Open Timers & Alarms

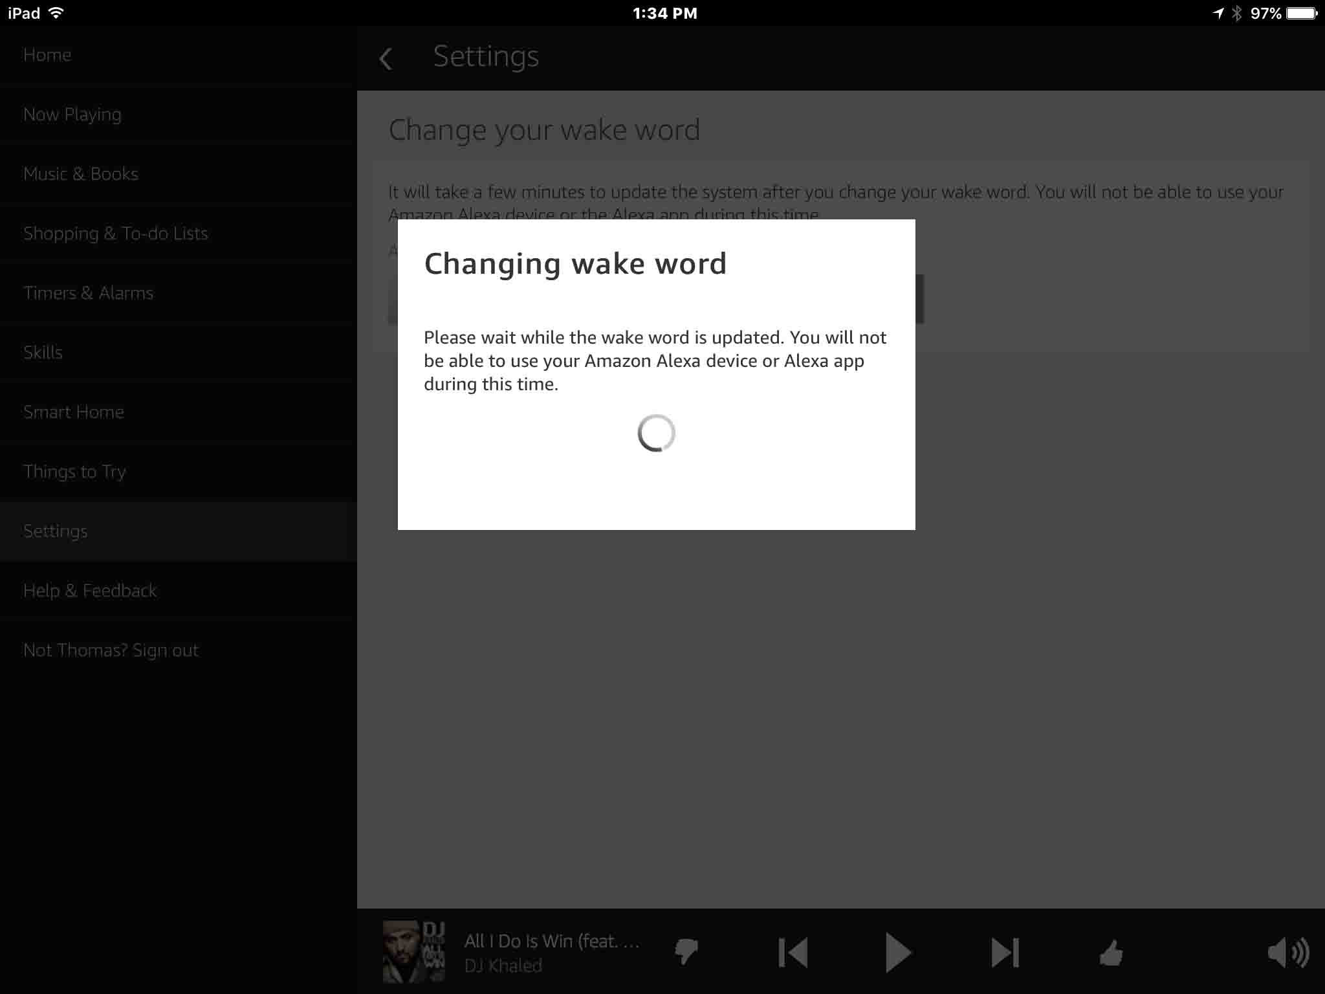point(89,293)
